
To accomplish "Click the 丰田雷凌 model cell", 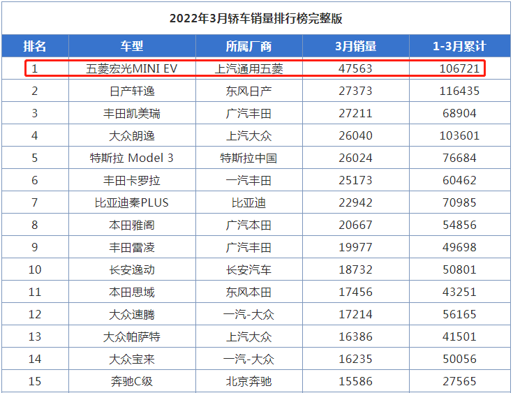I will point(132,247).
